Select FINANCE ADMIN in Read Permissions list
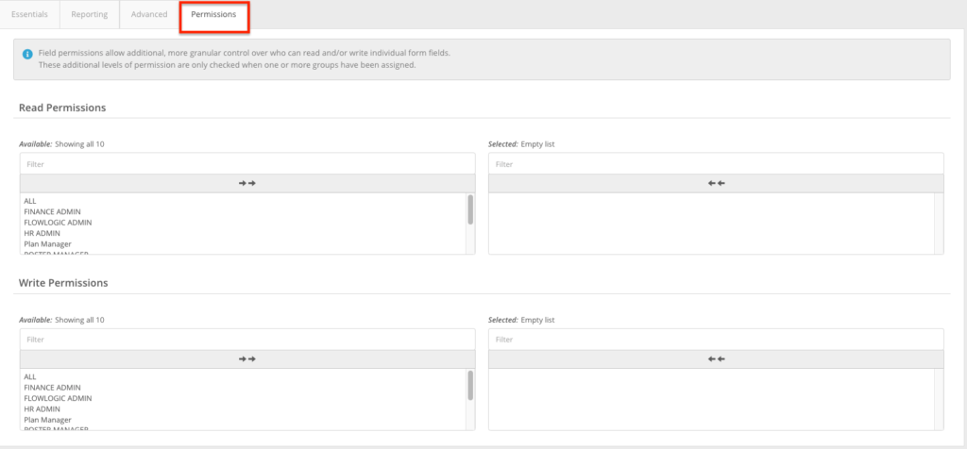The image size is (967, 449). [x=52, y=212]
